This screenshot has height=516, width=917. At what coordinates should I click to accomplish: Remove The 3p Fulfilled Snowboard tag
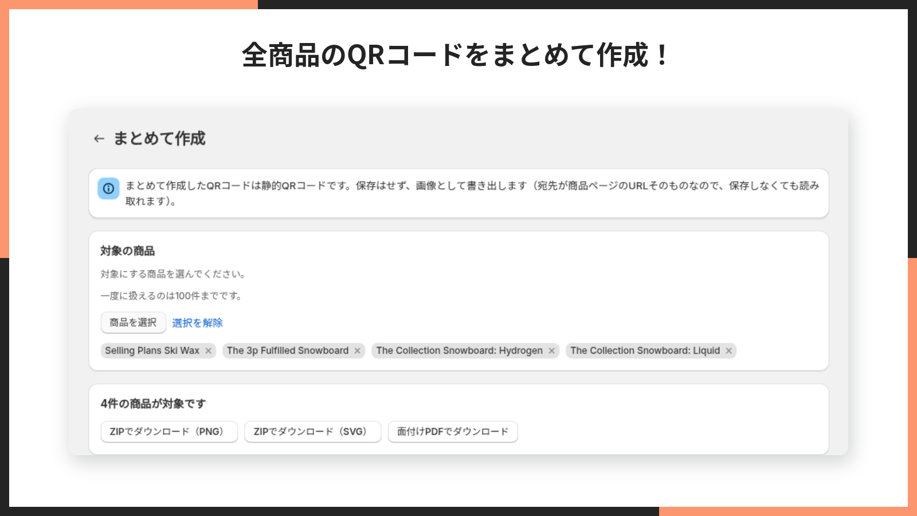point(358,351)
